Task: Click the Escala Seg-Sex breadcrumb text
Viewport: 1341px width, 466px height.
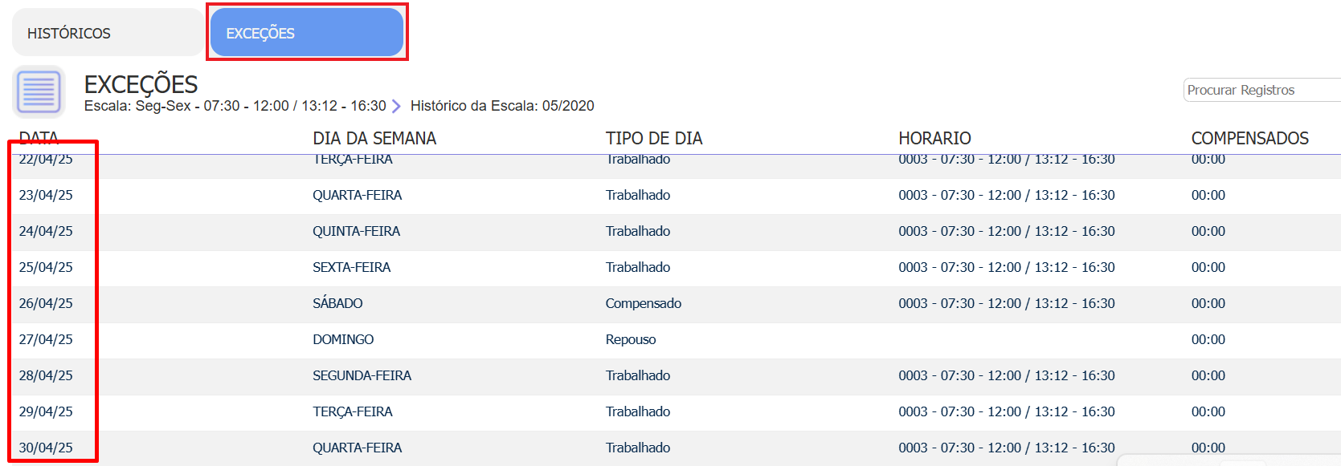Action: [235, 106]
